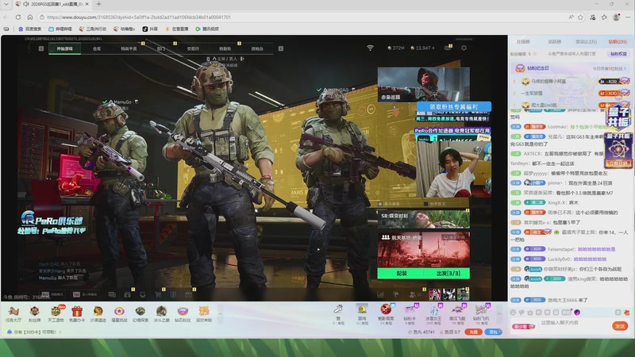Image resolution: width=635 pixels, height=357 pixels.
Task: Claim the 30办卡 notice link
Action: pyautogui.click(x=34, y=332)
